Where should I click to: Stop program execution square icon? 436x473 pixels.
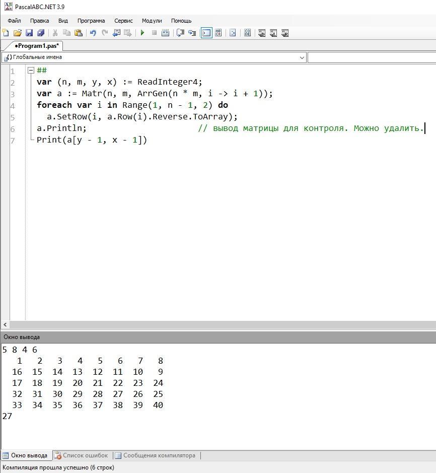154,33
